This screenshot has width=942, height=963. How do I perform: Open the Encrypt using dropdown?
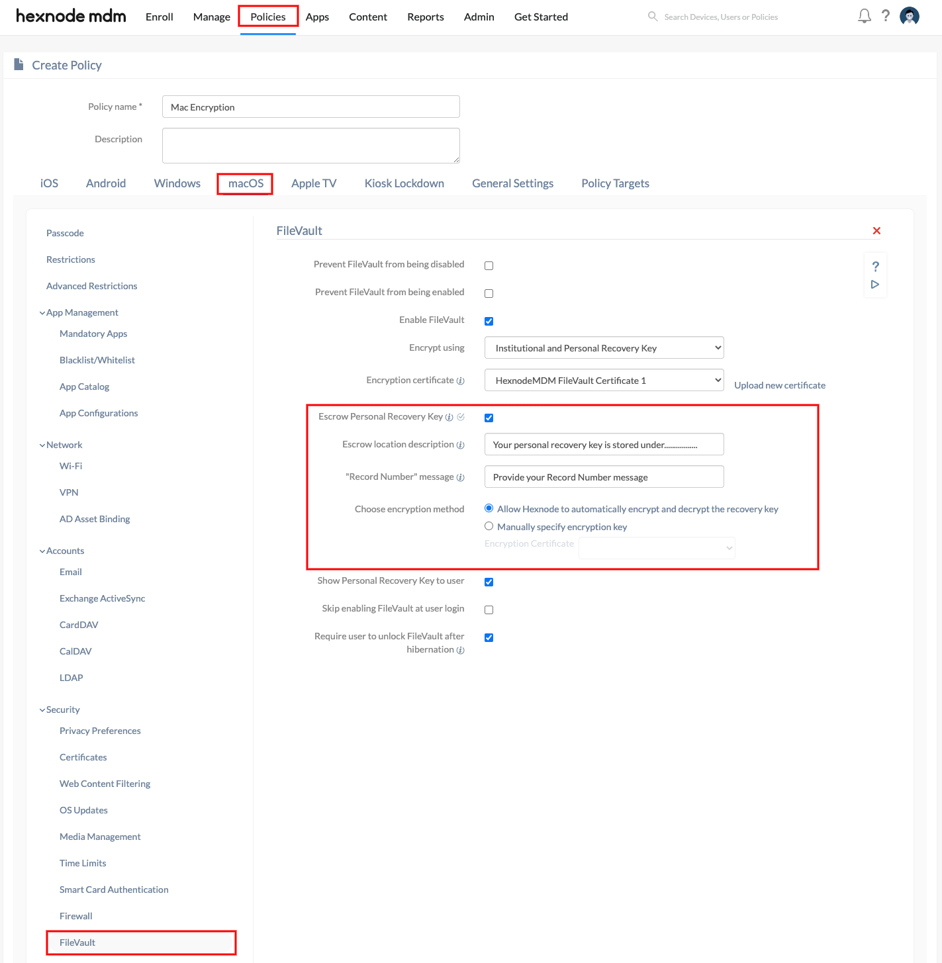[x=604, y=347]
